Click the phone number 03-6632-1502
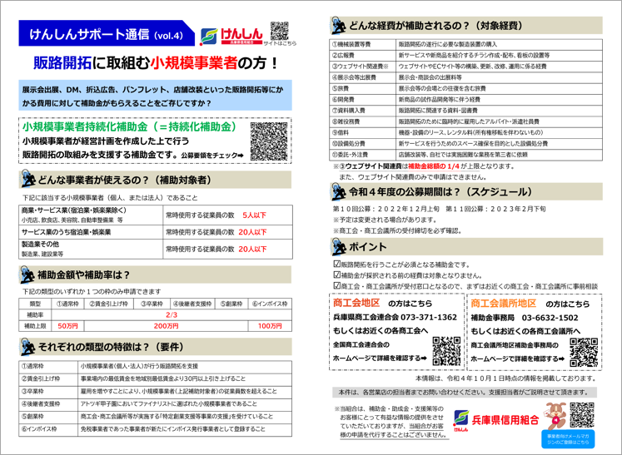The width and height of the screenshot is (622, 455). coord(550,318)
